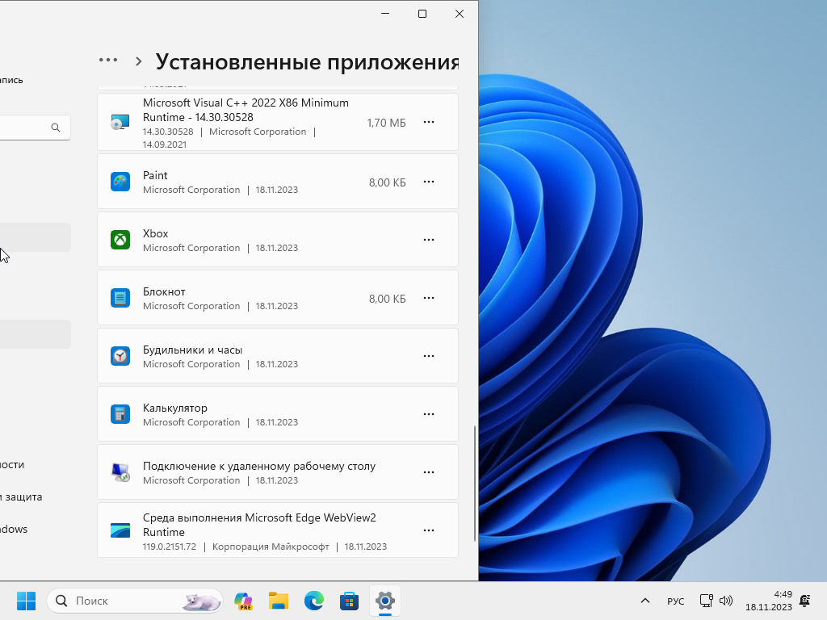Click the search magnifier in Settings sidebar
This screenshot has height=620, width=827.
(56, 128)
